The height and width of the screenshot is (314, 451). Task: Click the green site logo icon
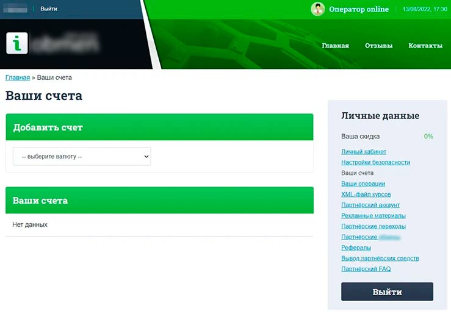pyautogui.click(x=17, y=43)
